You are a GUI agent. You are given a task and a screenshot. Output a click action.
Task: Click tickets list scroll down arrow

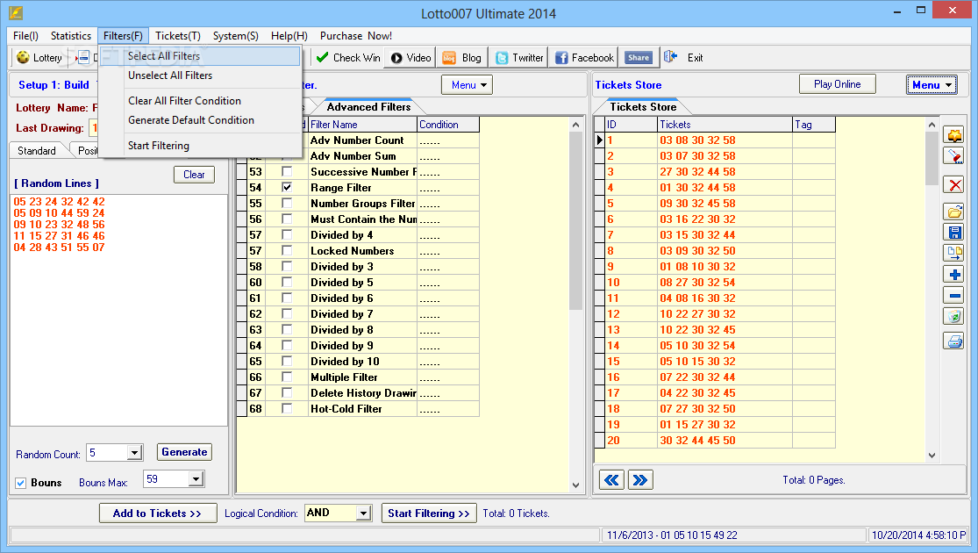(x=932, y=456)
